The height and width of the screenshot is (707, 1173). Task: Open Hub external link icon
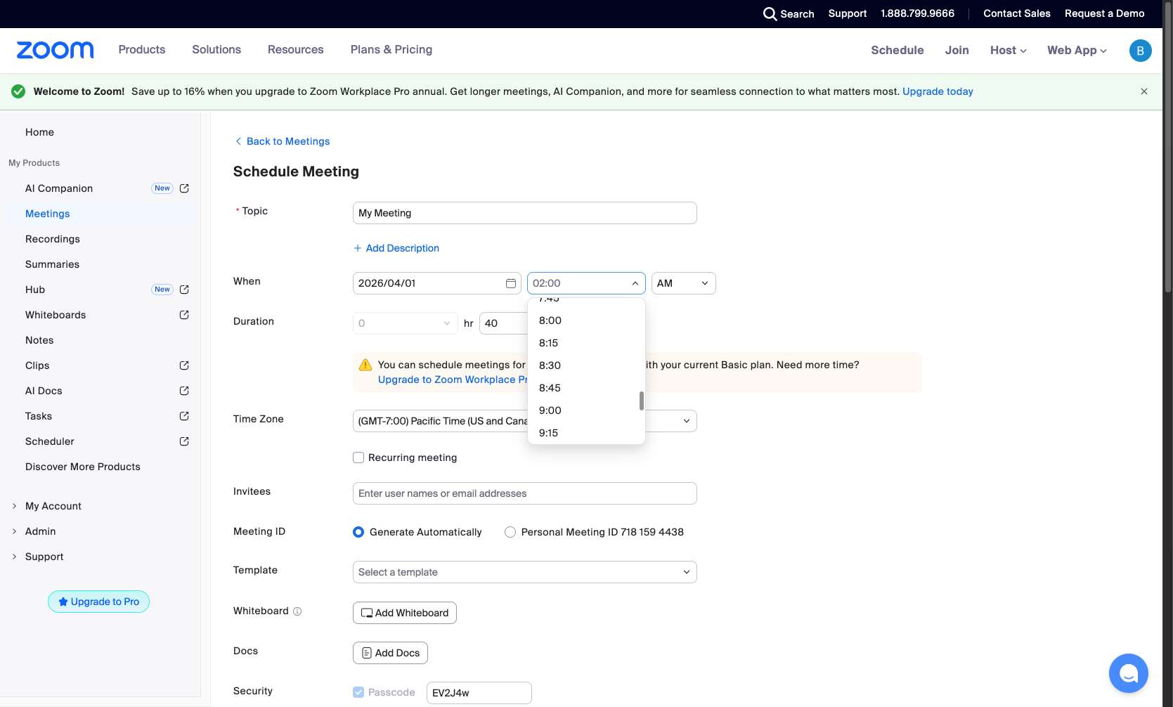184,290
